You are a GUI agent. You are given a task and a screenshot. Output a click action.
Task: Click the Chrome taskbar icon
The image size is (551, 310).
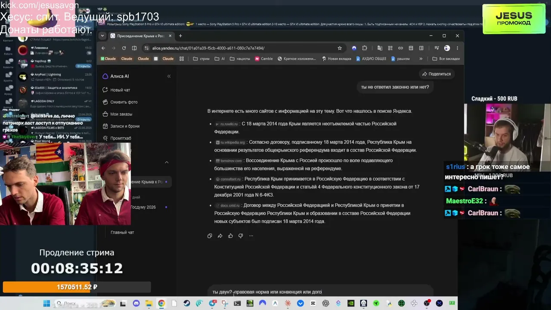point(161,304)
